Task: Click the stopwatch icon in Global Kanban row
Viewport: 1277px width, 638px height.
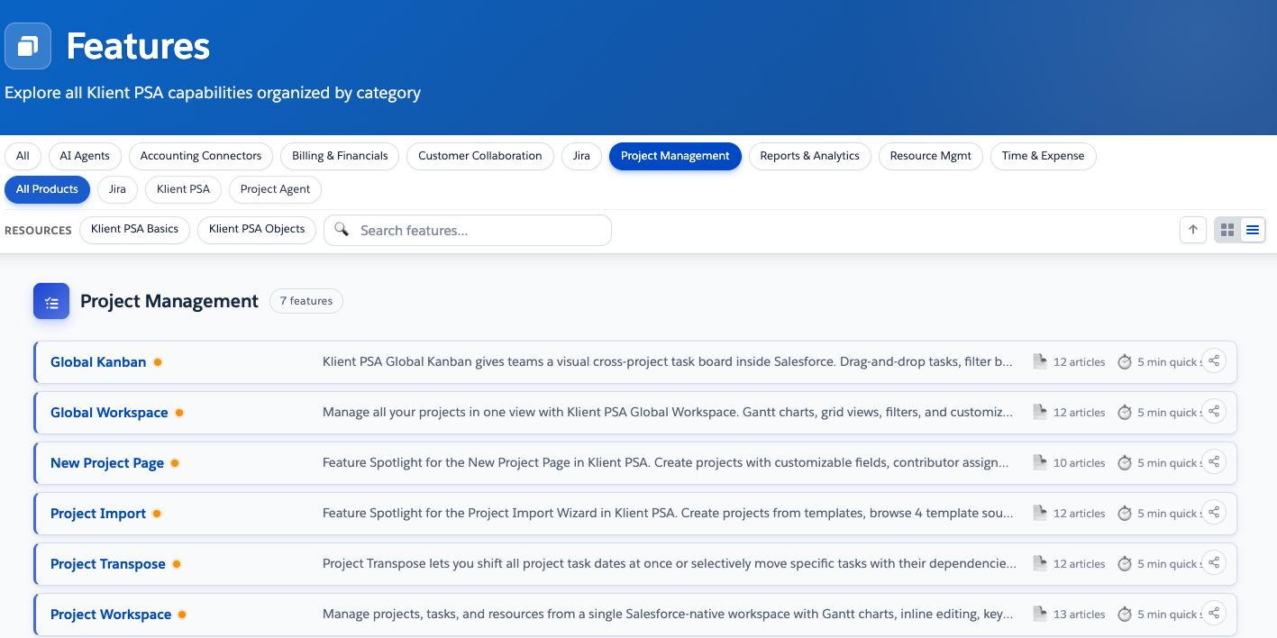Action: point(1125,361)
